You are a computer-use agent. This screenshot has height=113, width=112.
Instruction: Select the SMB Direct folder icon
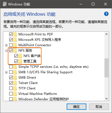[15, 78]
